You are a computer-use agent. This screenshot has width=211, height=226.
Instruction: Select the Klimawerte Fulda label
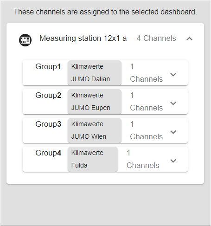coord(93,159)
